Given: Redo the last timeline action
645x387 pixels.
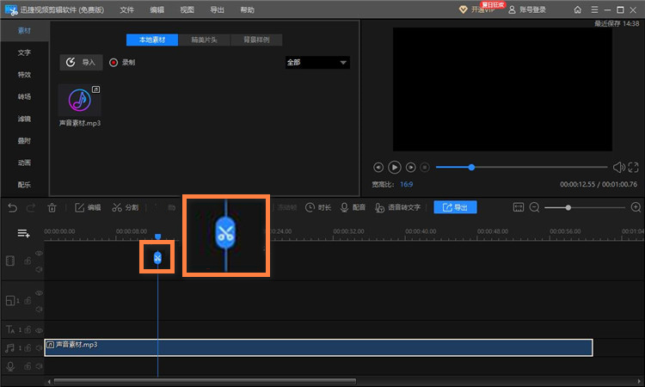Looking at the screenshot, I should (x=31, y=207).
